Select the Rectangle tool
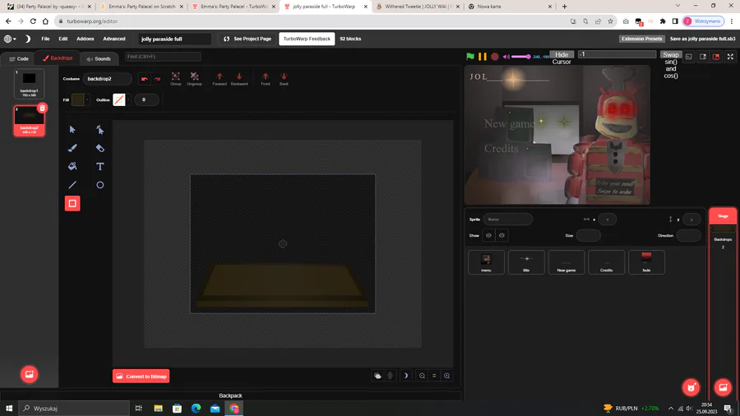This screenshot has width=740, height=416. (x=72, y=203)
